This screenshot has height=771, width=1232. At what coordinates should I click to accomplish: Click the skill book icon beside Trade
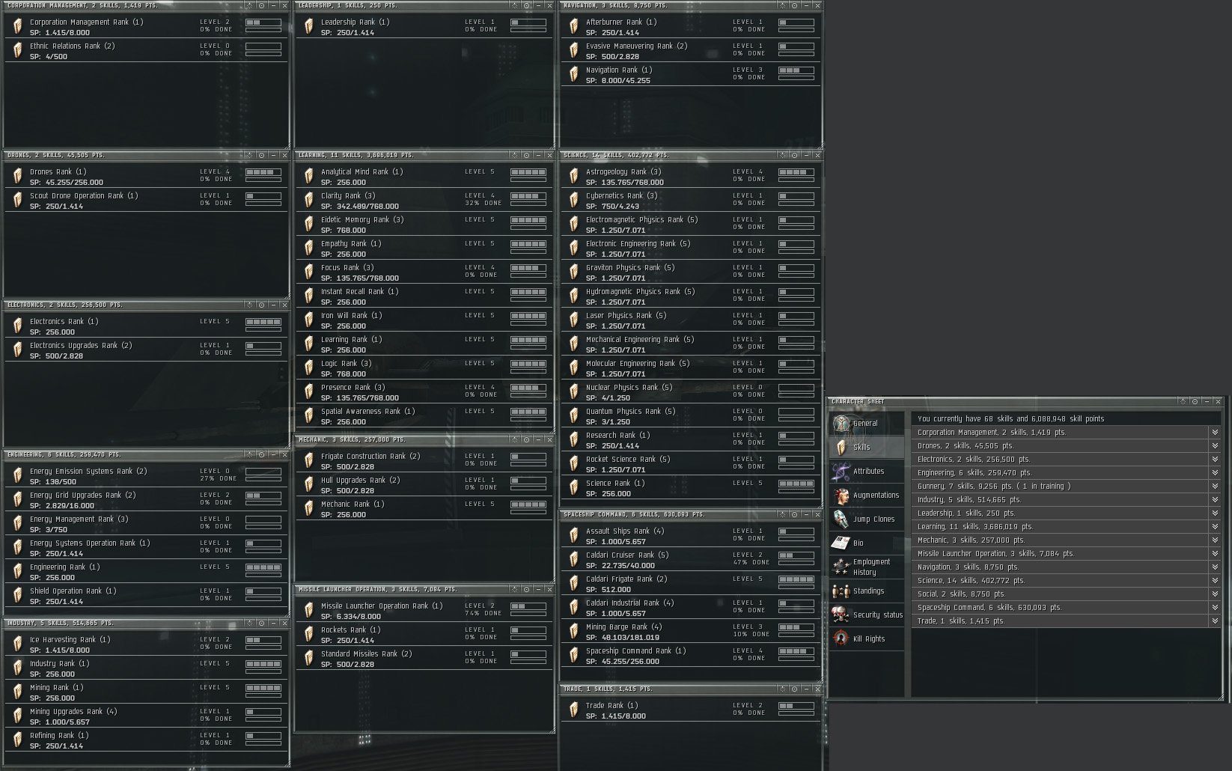click(x=574, y=710)
